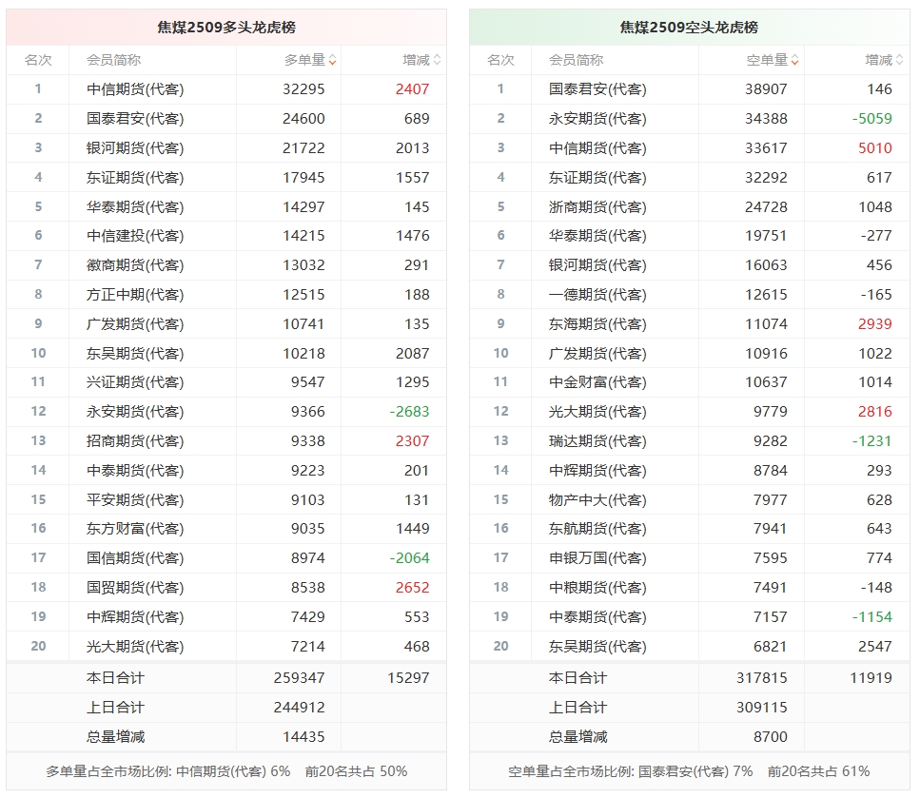Click short previous-day total 309115
This screenshot has width=920, height=798.
[761, 707]
